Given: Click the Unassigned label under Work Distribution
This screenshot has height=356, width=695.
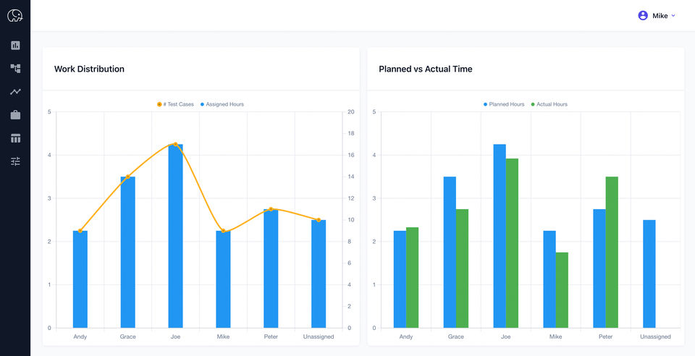Looking at the screenshot, I should (x=319, y=337).
